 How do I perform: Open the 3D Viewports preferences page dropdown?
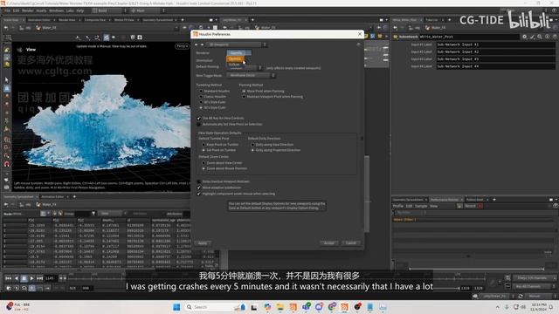237,44
